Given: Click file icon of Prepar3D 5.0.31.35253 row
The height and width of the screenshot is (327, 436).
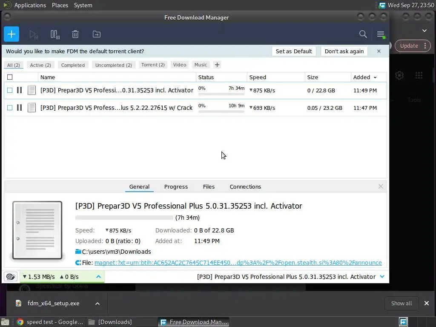Looking at the screenshot, I should tap(32, 90).
